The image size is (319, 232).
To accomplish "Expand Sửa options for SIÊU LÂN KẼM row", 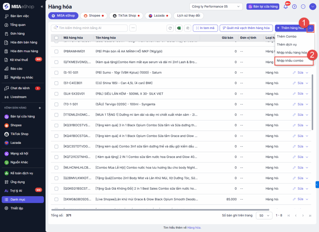I will tap(307, 94).
